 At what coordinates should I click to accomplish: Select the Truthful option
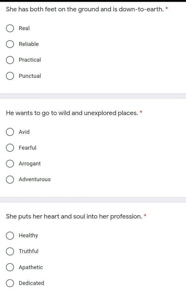pyautogui.click(x=10, y=252)
